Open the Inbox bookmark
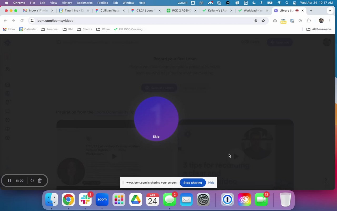Image resolution: width=337 pixels, height=211 pixels. point(9,29)
